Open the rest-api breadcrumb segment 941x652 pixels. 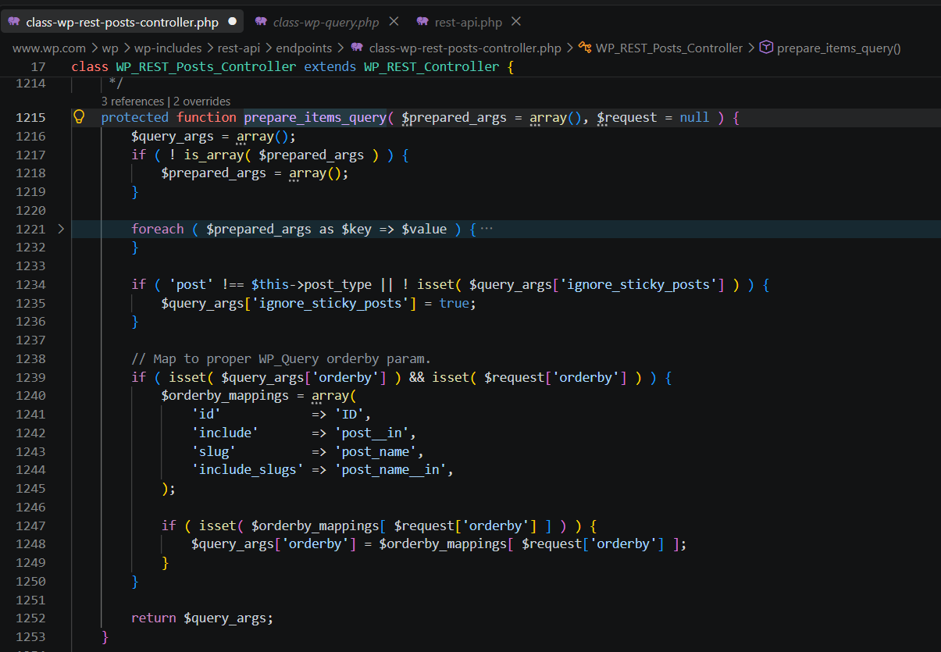point(238,48)
